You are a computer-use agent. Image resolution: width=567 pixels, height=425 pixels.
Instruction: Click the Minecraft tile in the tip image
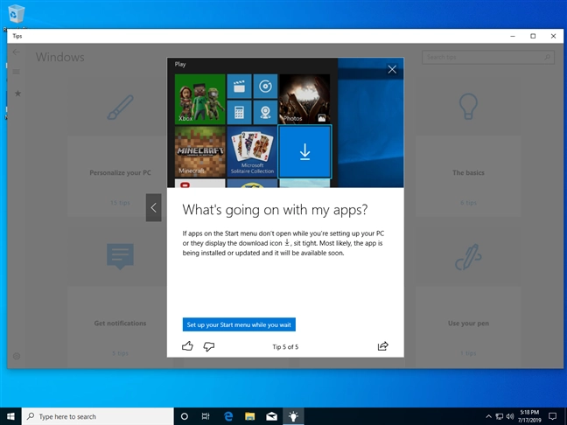click(200, 151)
